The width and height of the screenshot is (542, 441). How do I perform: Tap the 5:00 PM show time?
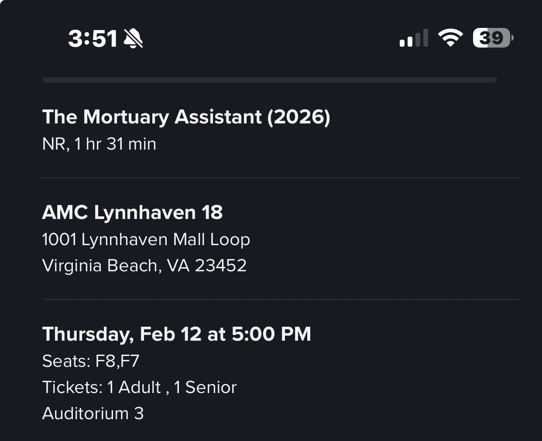click(271, 334)
